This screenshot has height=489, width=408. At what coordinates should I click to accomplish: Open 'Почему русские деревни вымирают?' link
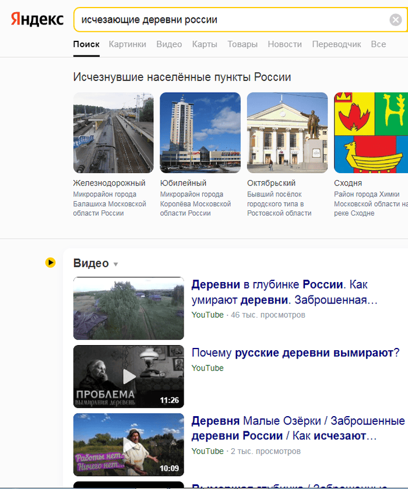tap(296, 353)
